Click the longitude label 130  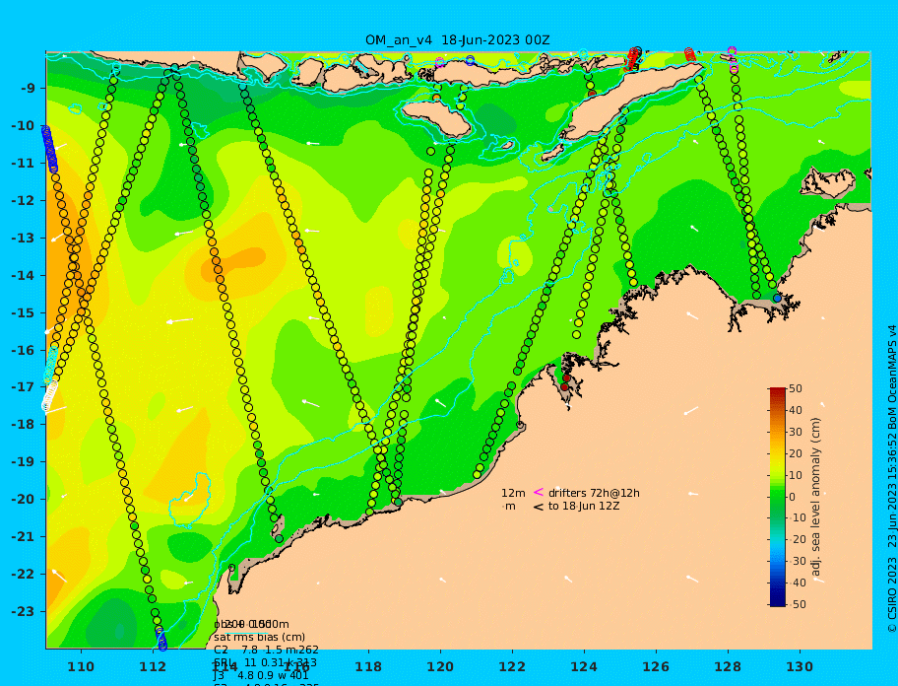coord(801,666)
